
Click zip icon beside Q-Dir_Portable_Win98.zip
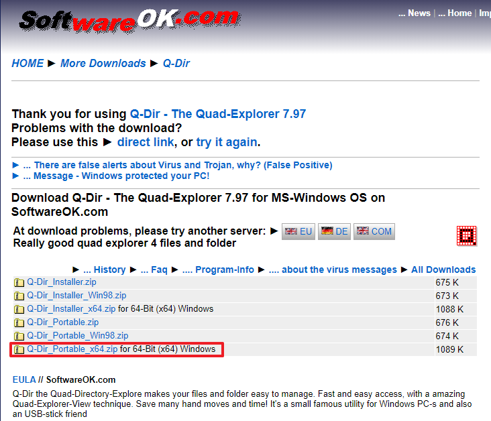[19, 336]
